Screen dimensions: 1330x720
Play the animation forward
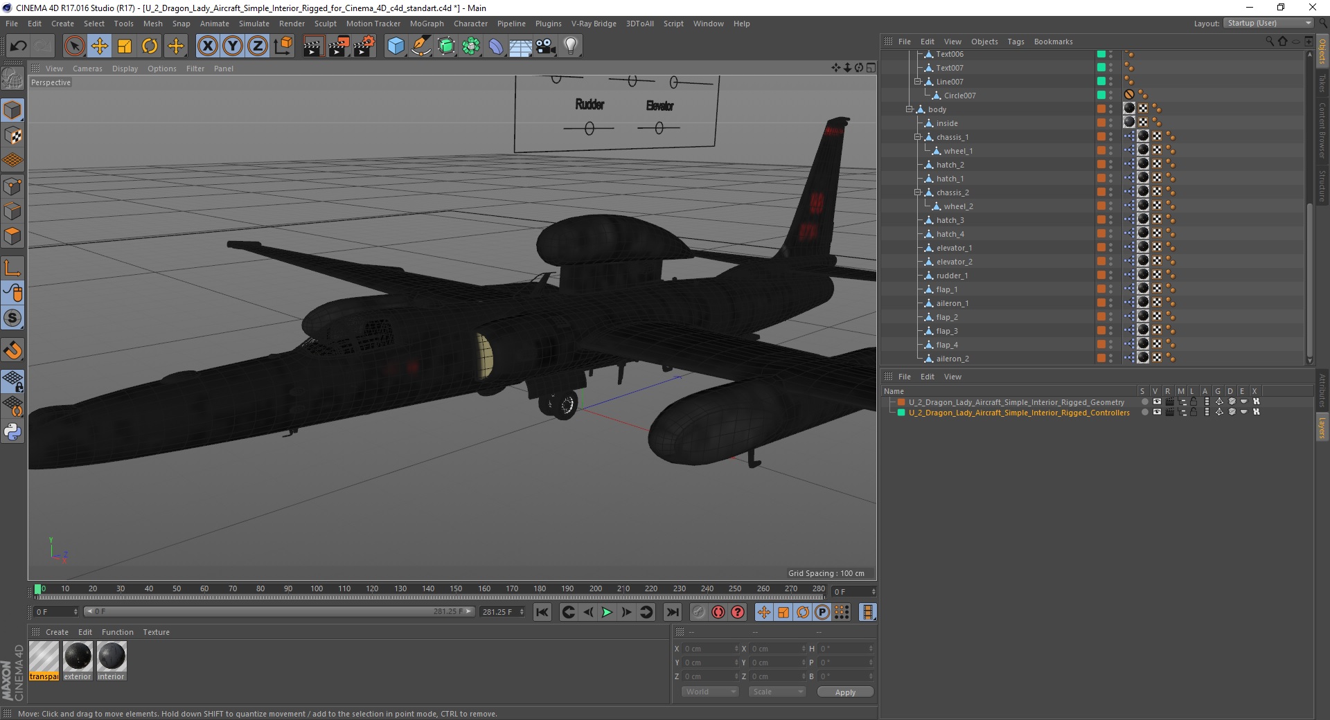pos(607,612)
